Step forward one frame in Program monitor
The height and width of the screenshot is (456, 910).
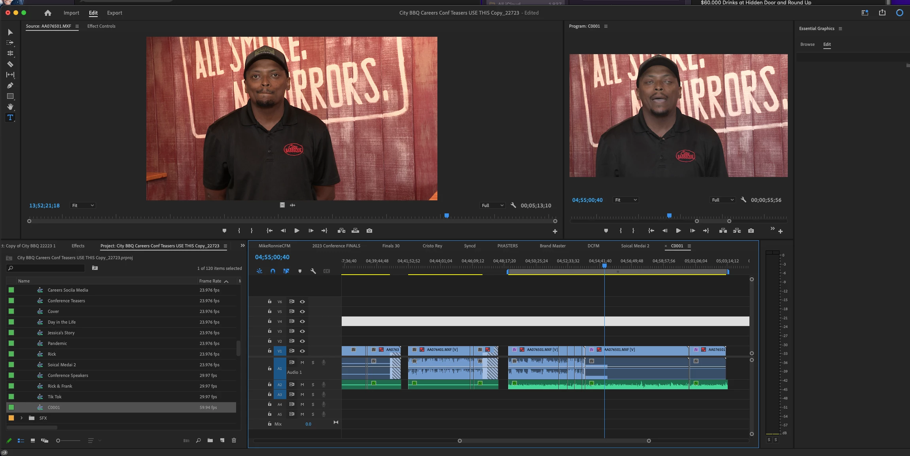(x=692, y=231)
